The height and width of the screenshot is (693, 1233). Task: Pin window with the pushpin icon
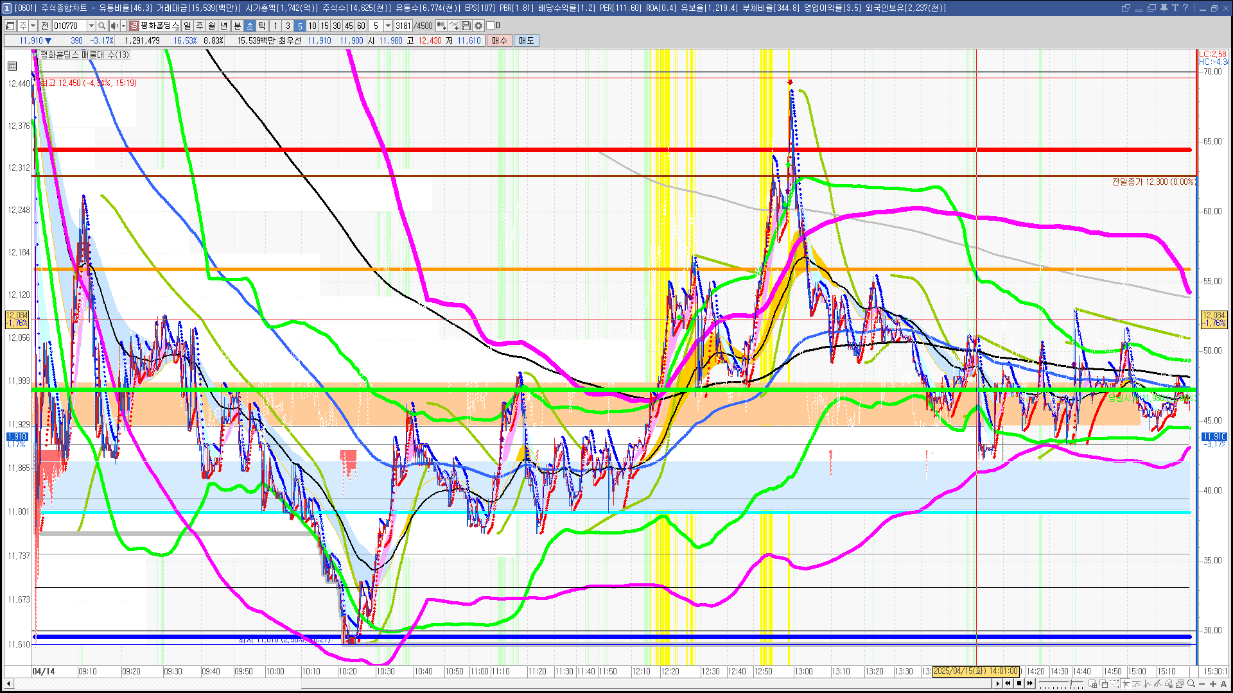pos(1164,8)
